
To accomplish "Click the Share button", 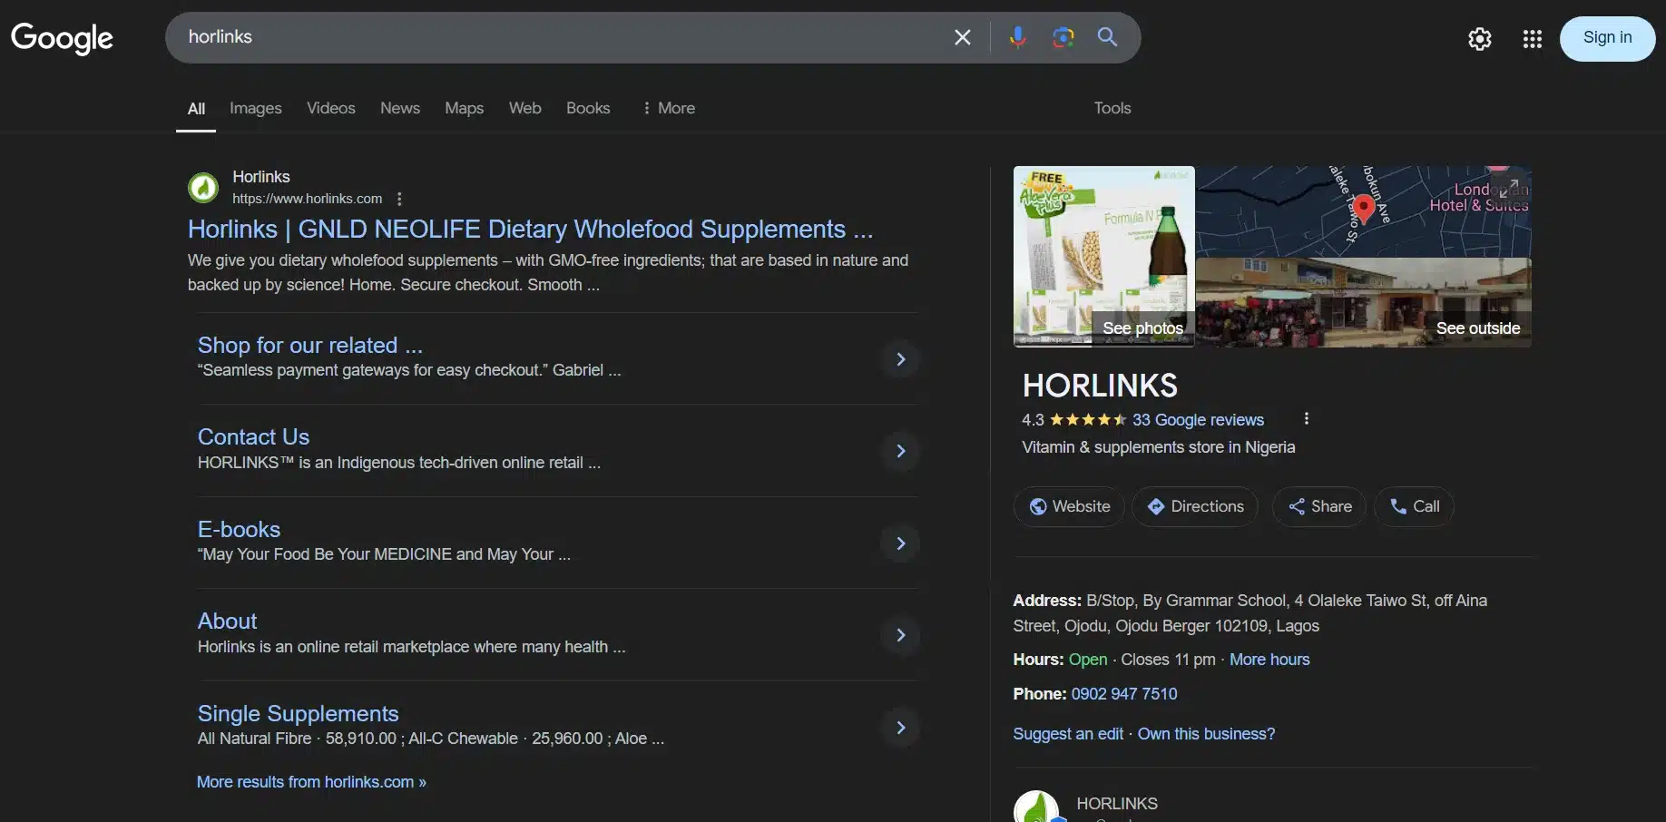I will tap(1319, 506).
